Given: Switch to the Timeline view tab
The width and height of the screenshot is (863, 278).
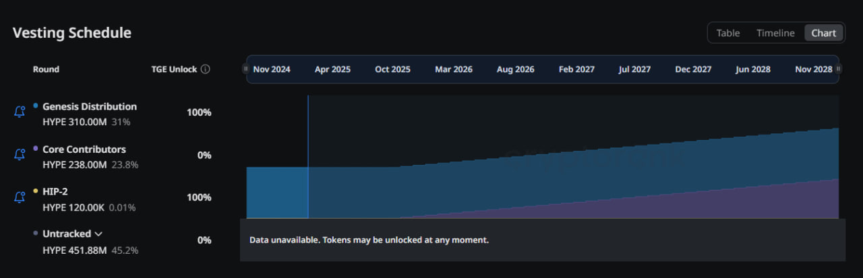Looking at the screenshot, I should (775, 33).
